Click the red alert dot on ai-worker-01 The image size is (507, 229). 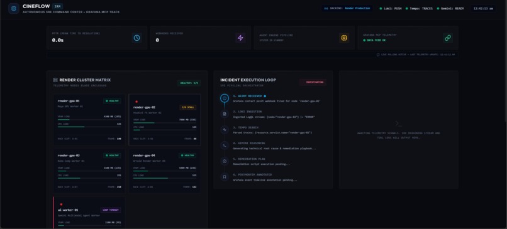tap(61, 204)
